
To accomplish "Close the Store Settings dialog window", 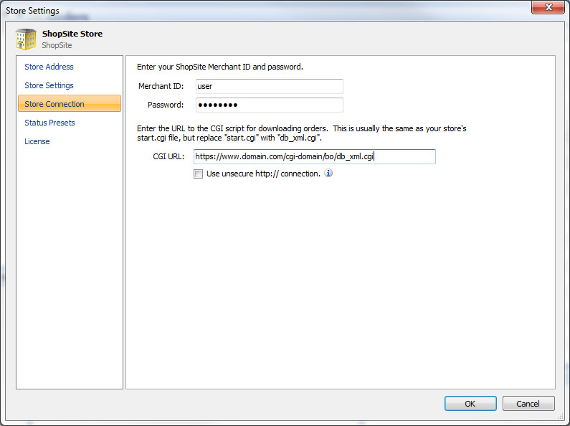I will pos(548,7).
